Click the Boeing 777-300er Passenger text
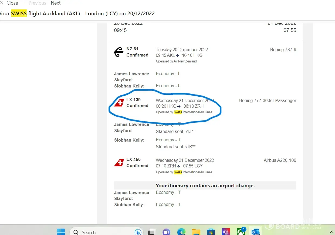Viewport: 335px width, 235px height. 268,100
